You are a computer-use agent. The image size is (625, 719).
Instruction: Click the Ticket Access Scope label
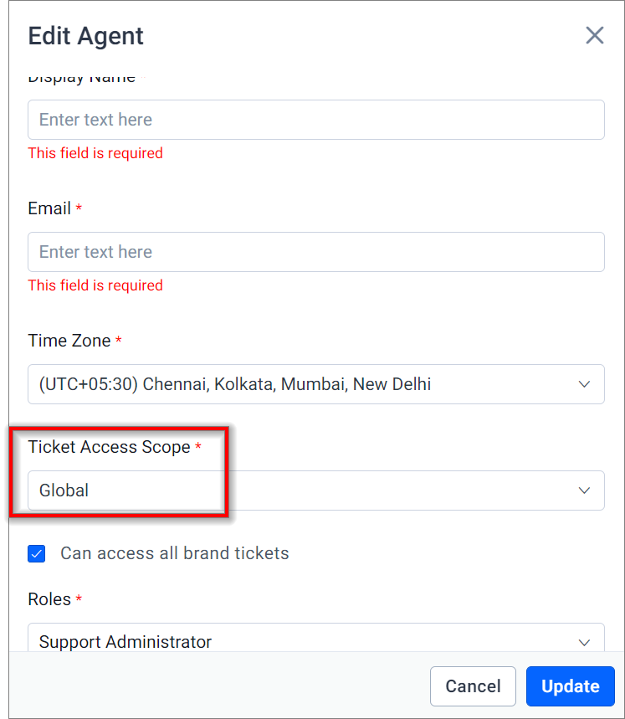[109, 447]
